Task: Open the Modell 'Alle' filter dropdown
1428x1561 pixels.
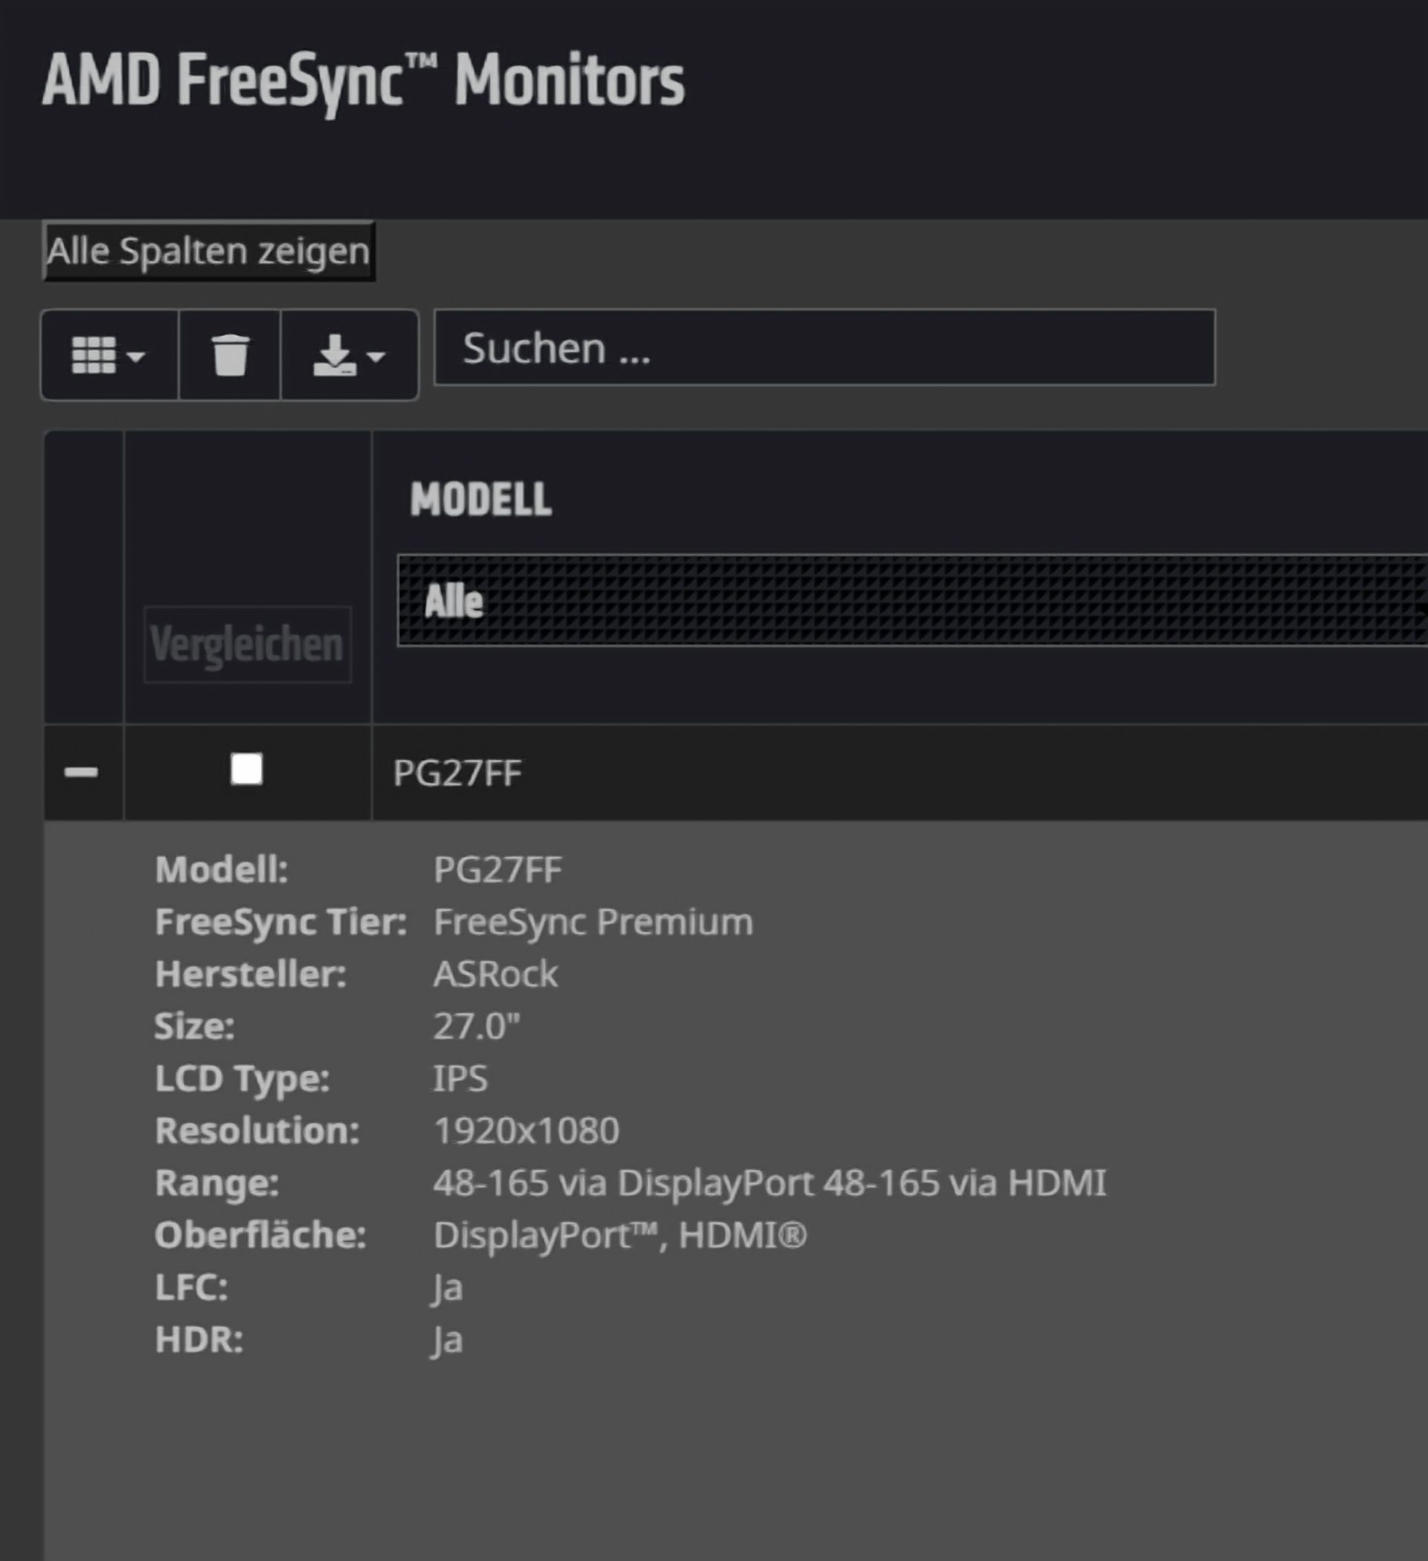Action: [x=913, y=600]
